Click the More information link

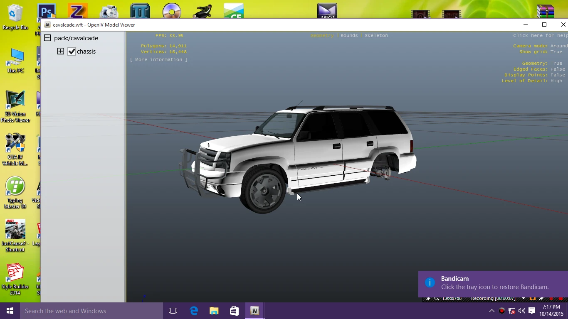tap(159, 59)
